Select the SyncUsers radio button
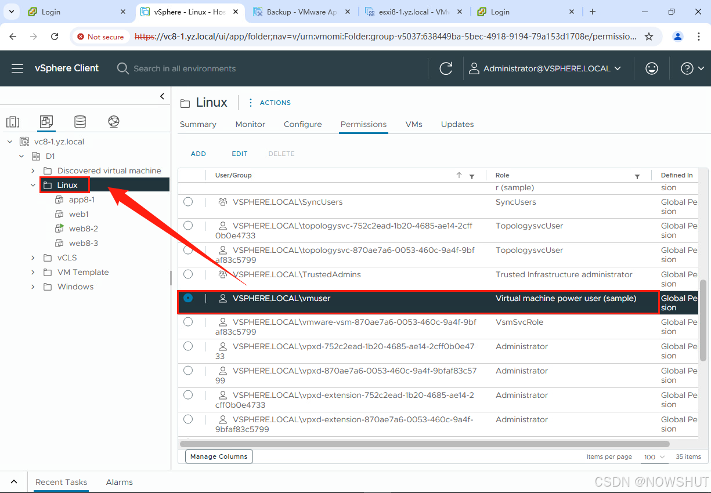The width and height of the screenshot is (711, 493). click(x=188, y=202)
